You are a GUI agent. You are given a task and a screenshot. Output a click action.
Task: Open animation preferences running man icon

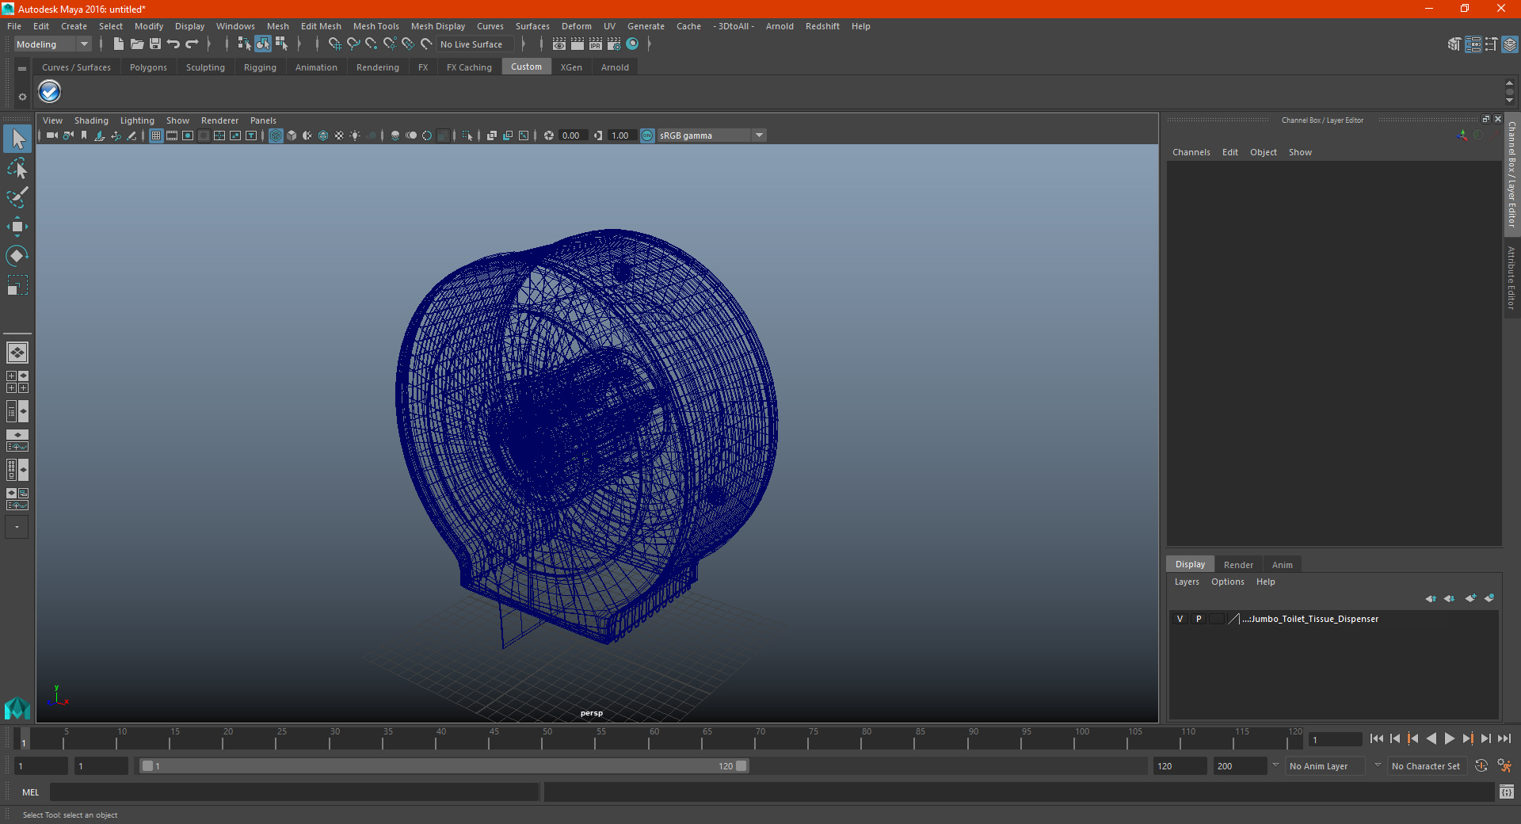(x=1504, y=766)
